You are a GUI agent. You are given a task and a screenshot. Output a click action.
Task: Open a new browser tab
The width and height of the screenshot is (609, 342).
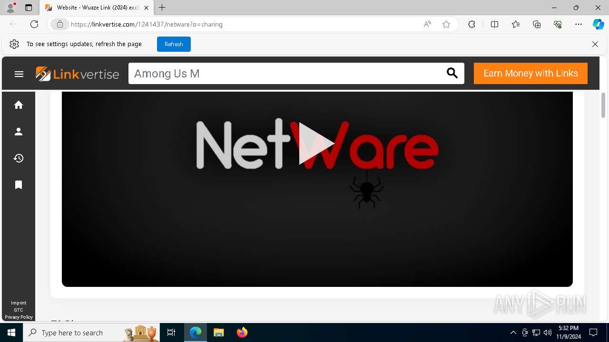coord(162,8)
